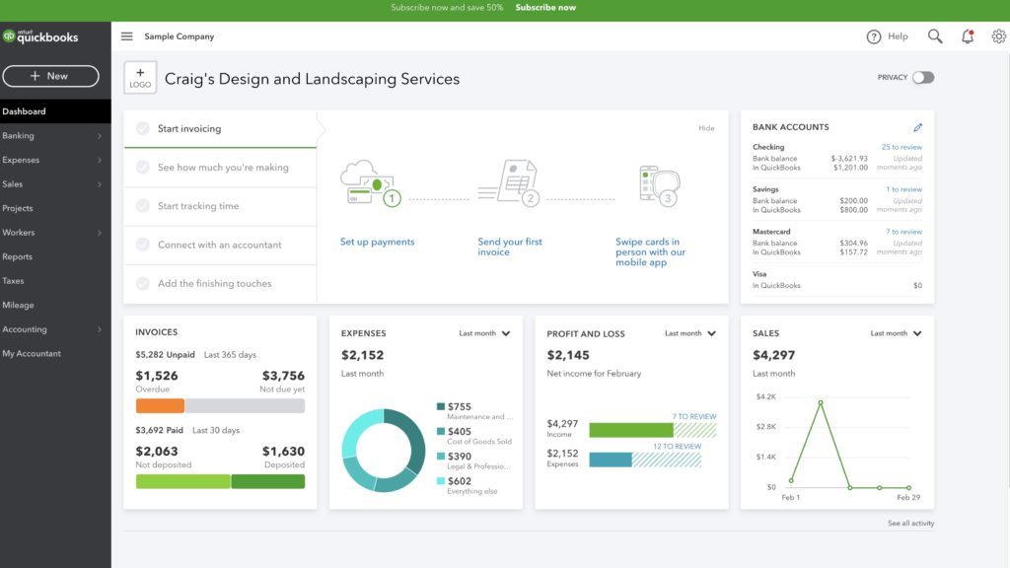The image size is (1010, 568).
Task: Open Mileage in the sidebar
Action: point(55,305)
